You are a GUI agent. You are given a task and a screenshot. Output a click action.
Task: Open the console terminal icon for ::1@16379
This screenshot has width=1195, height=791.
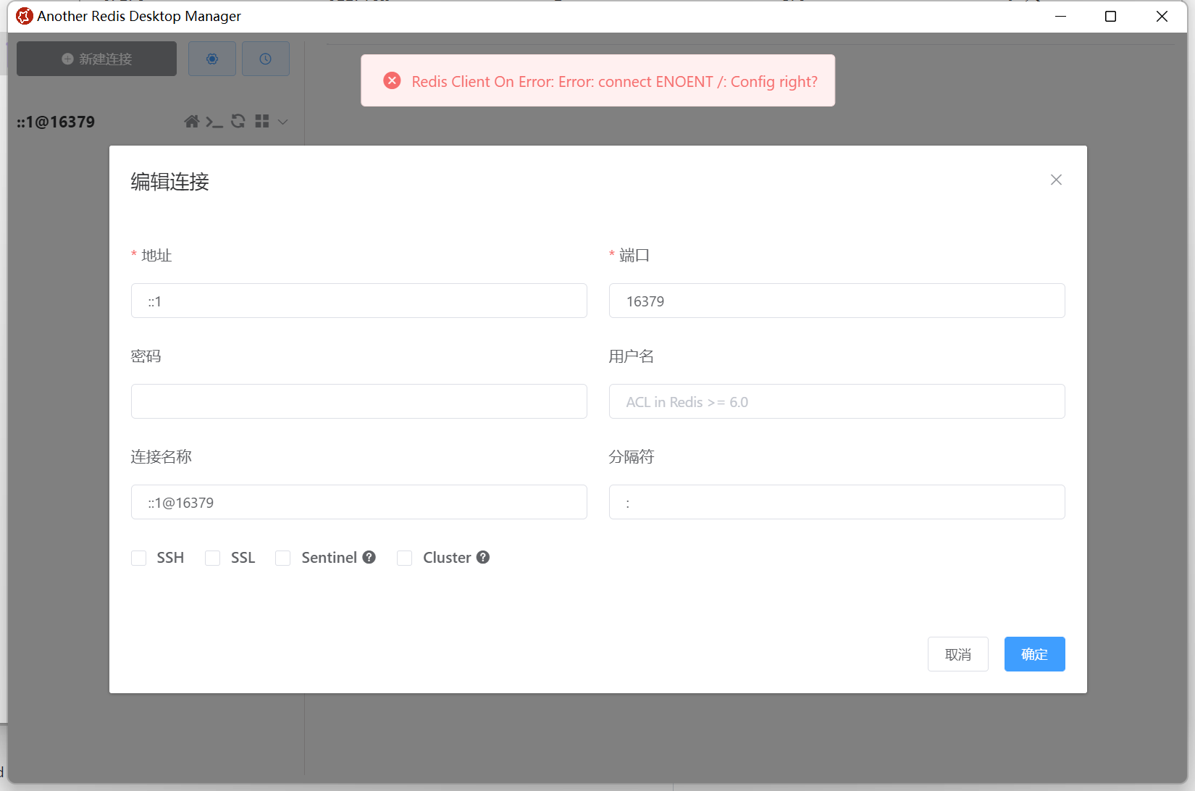coord(214,122)
